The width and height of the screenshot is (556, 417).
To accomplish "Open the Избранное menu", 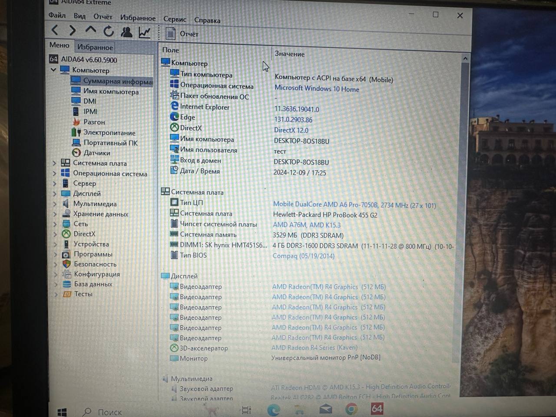I will click(x=138, y=18).
